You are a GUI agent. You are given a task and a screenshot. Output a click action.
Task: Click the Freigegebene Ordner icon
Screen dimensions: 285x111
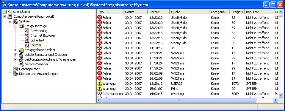21,50
